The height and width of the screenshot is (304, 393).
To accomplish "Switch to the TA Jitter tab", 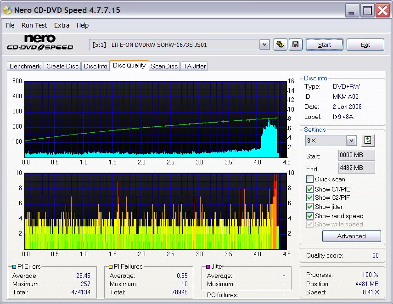I will pos(194,66).
